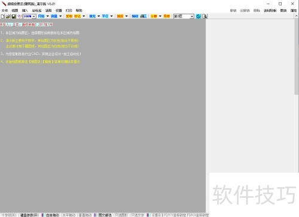Open the 帮助 menu
The height and width of the screenshot is (217, 299).
79,10
